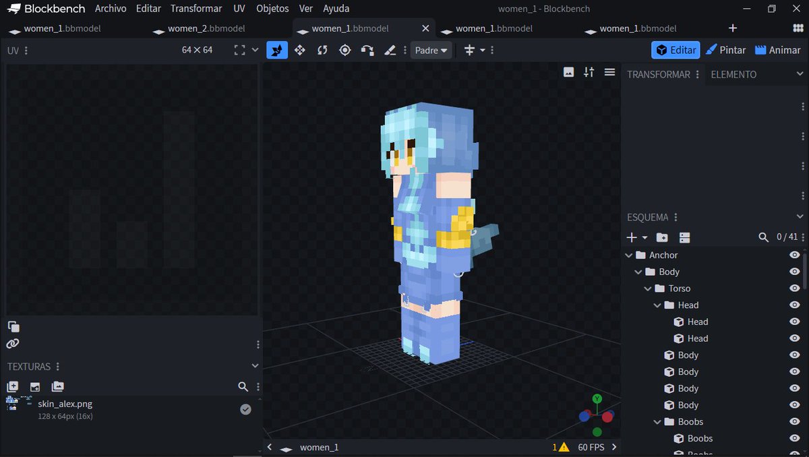Collapse the Anchor group
The width and height of the screenshot is (809, 457).
tap(629, 255)
